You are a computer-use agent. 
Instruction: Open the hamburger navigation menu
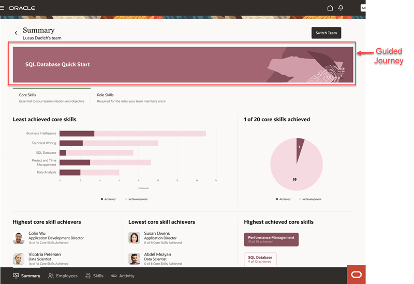point(2,8)
